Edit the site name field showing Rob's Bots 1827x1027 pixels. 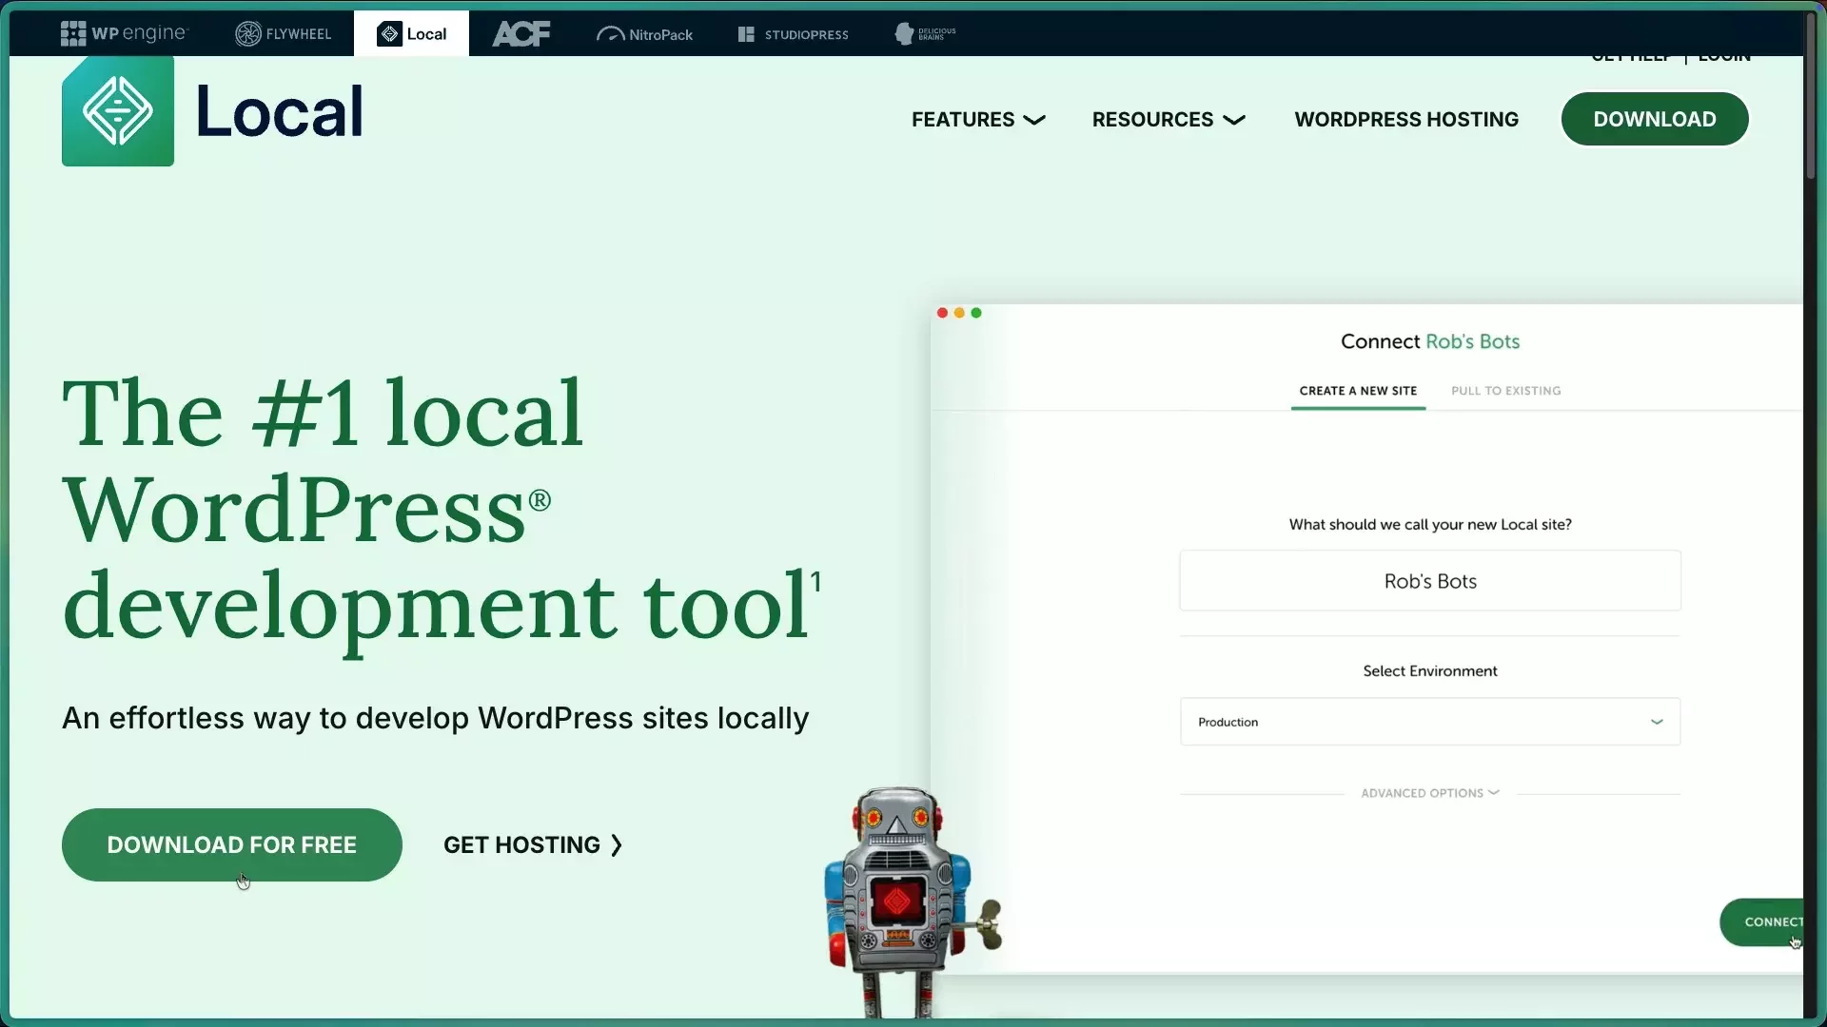pos(1429,580)
